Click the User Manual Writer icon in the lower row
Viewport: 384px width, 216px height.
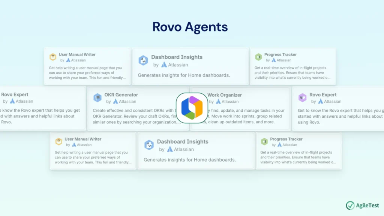tap(59, 141)
